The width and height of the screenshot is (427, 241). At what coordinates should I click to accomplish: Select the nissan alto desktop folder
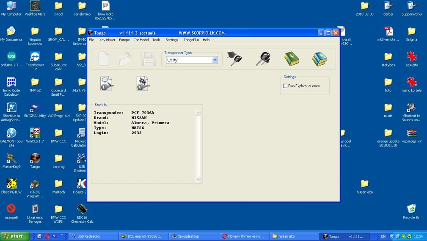(365, 186)
